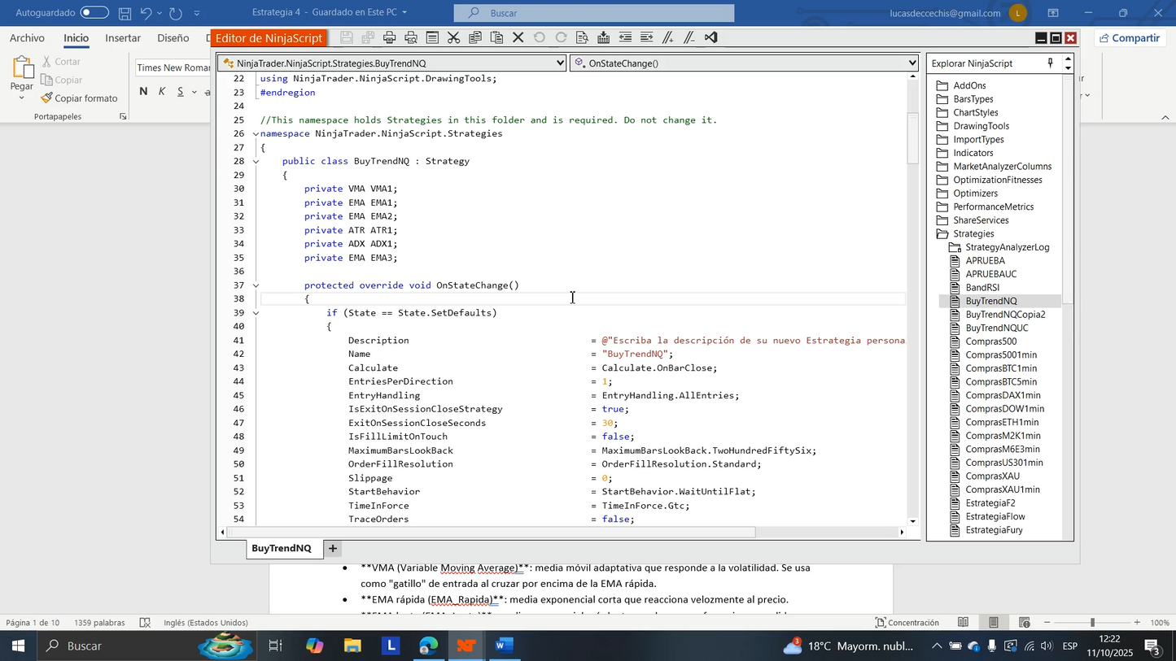The height and width of the screenshot is (661, 1176).
Task: Click Página 1 de 10 in status bar
Action: point(33,623)
